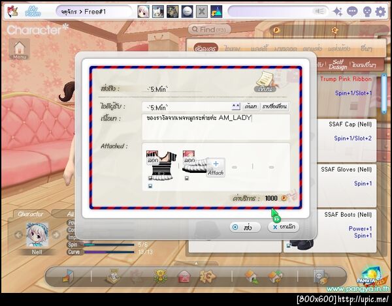The width and height of the screenshot is (392, 306).
Task: Open the My Room icon
Action: tap(33, 11)
